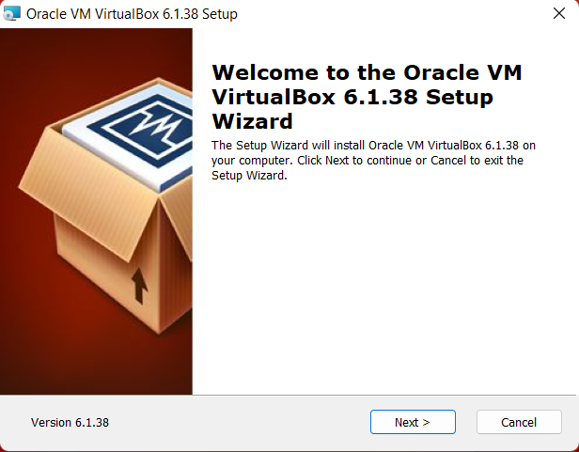
Task: Click the blank white area under the description
Action: [x=384, y=288]
